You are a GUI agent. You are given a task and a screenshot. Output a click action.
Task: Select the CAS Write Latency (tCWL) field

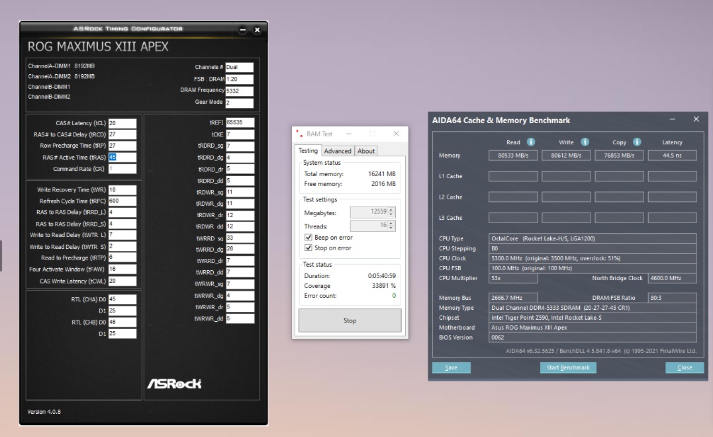tap(122, 281)
